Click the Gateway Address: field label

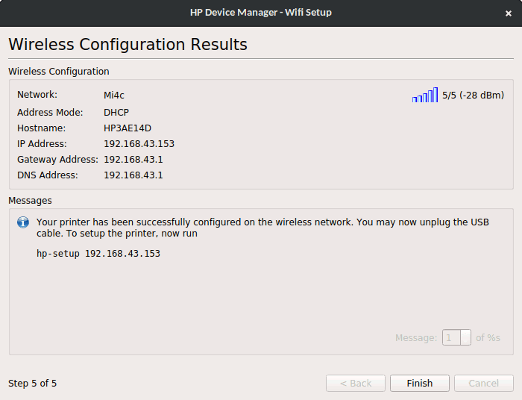(57, 160)
